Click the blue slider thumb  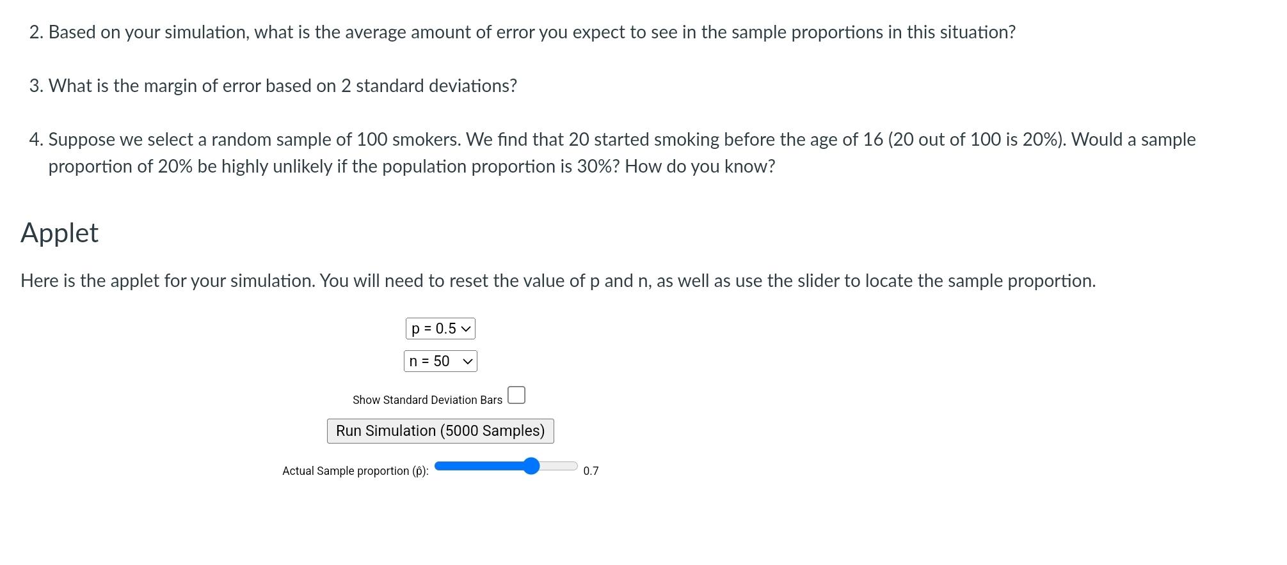click(532, 467)
